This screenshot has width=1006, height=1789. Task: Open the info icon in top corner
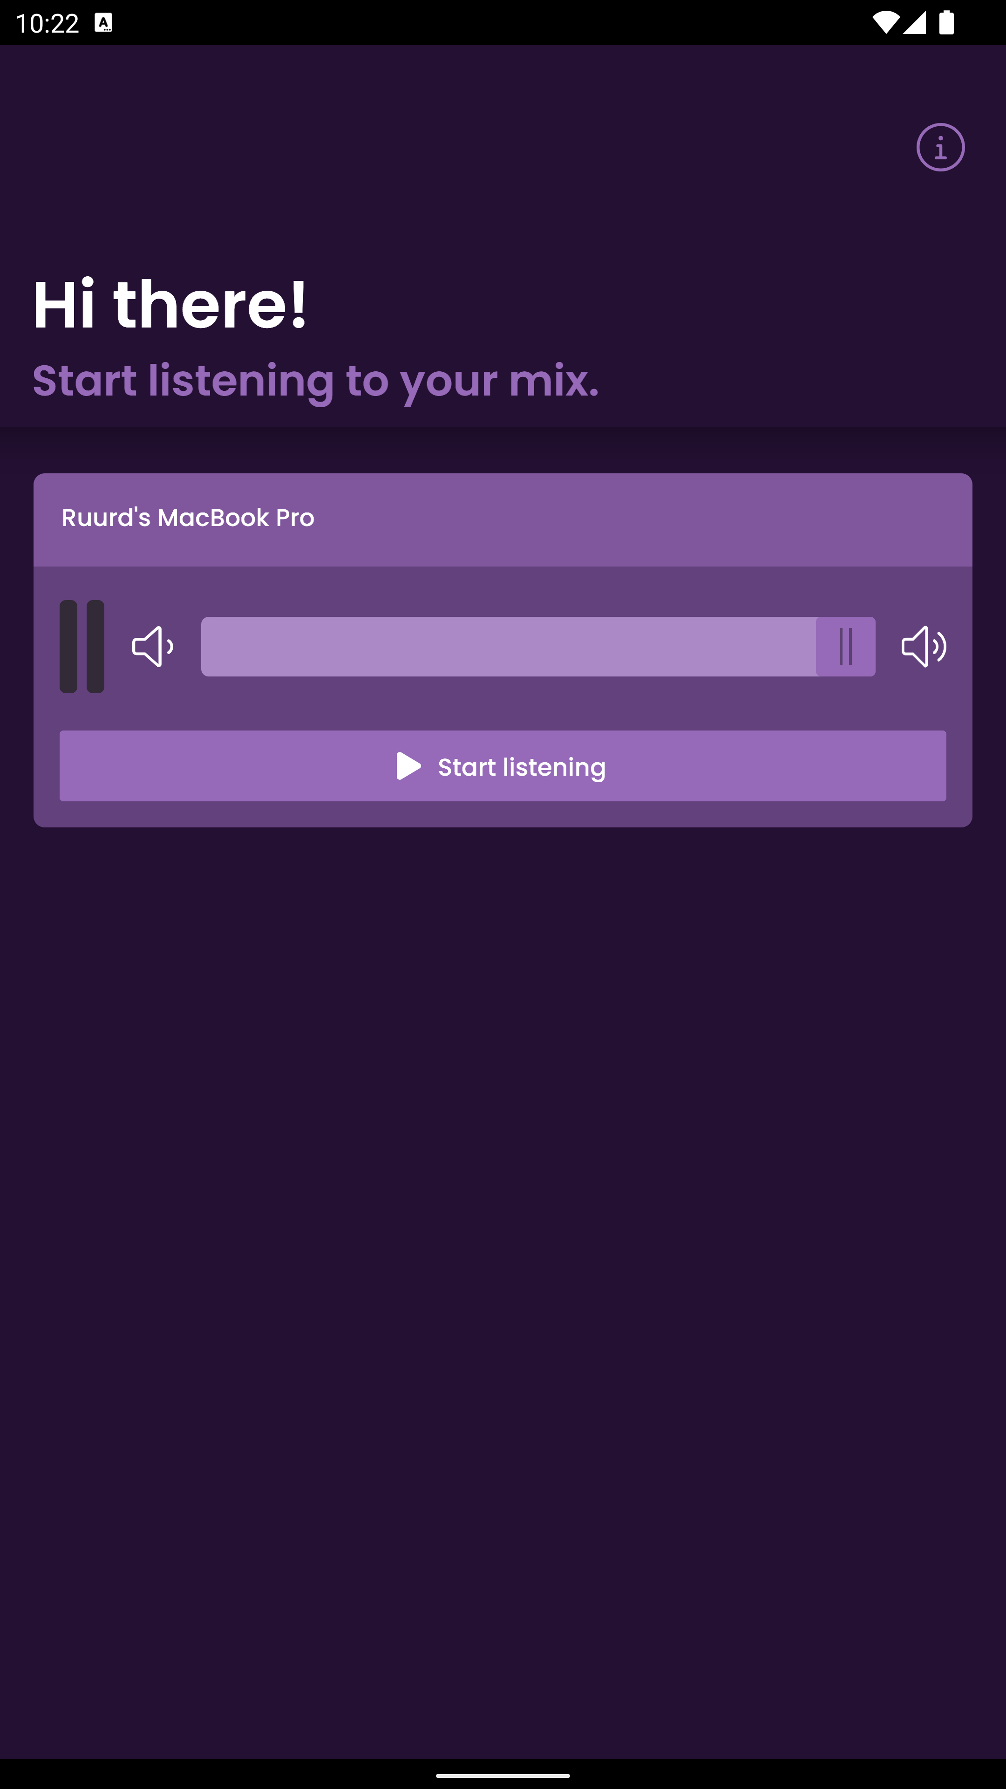940,147
